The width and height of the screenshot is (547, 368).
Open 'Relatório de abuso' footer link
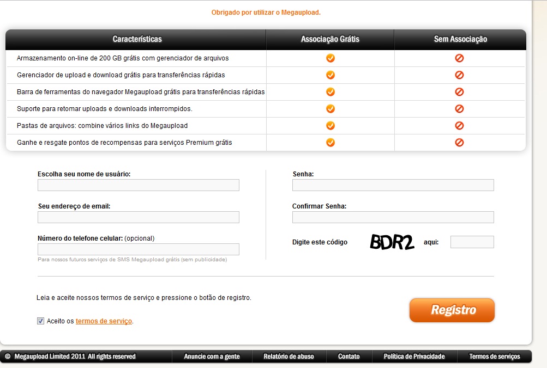pyautogui.click(x=288, y=357)
